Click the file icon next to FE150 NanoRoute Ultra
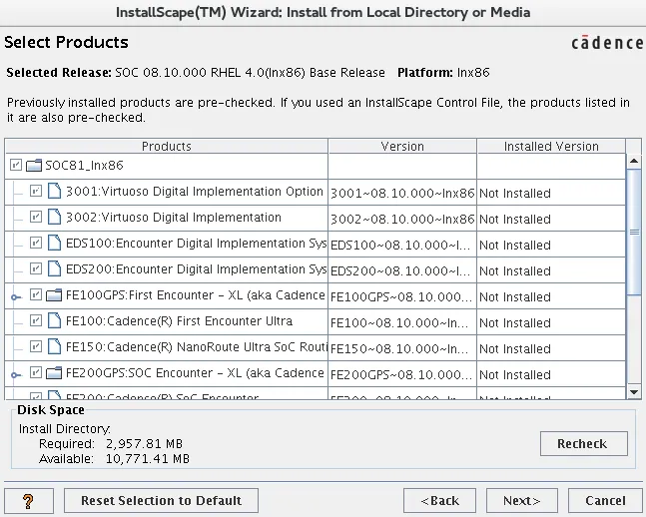This screenshot has height=517, width=646. 55,347
